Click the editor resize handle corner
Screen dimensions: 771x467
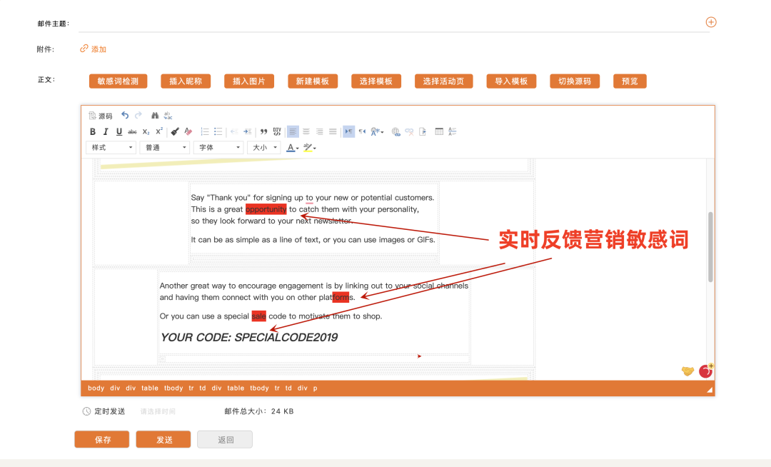coord(710,390)
